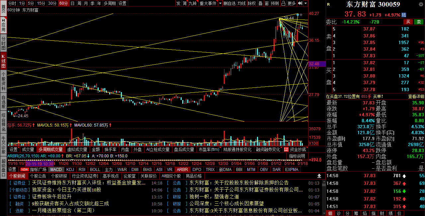Click the blue 陆 badge beside the price
425x216 pixels.
click(x=404, y=15)
